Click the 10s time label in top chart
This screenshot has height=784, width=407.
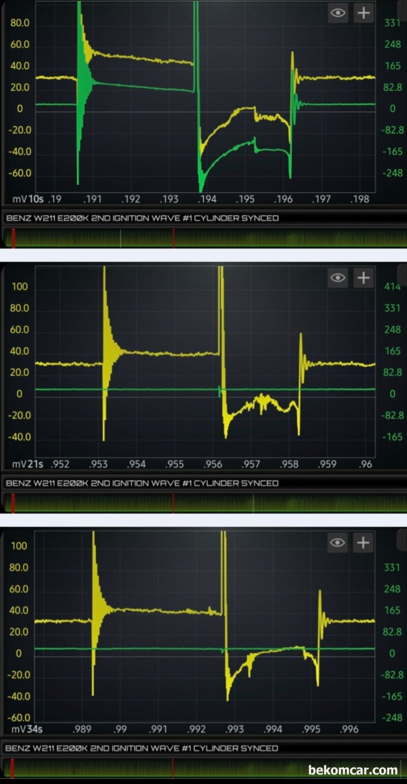click(36, 199)
